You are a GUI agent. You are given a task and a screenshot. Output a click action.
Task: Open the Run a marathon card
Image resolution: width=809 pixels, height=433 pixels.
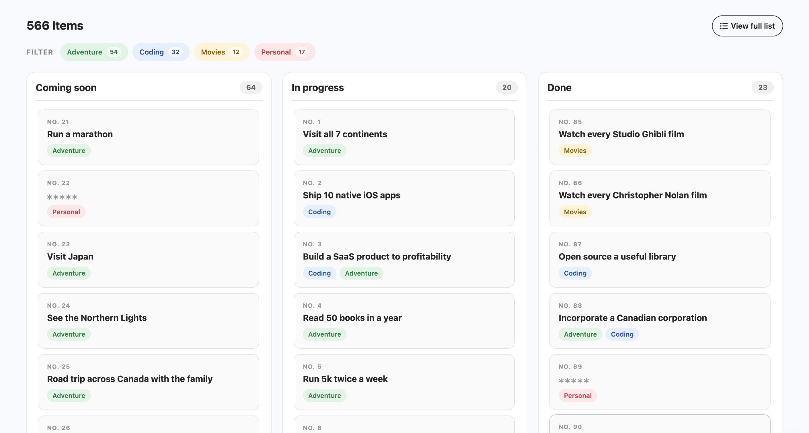(148, 137)
